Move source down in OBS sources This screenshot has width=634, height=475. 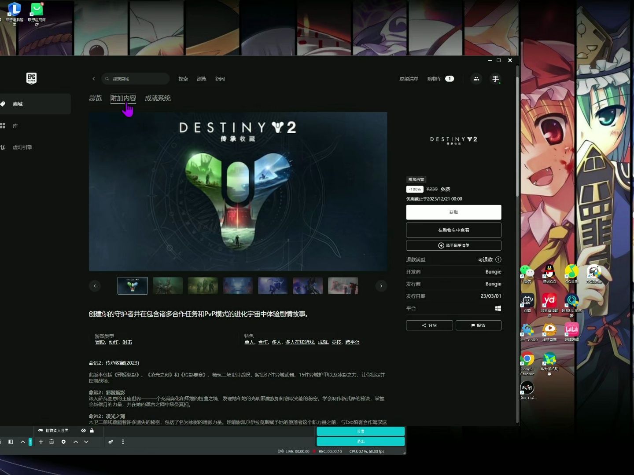[86, 442]
